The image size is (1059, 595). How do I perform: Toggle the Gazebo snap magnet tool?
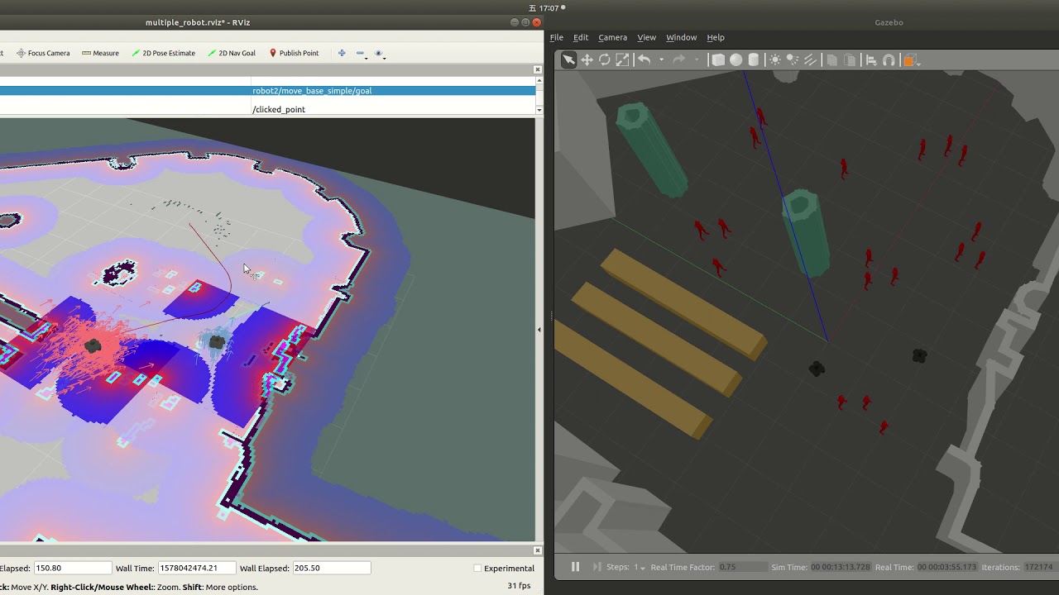point(889,59)
